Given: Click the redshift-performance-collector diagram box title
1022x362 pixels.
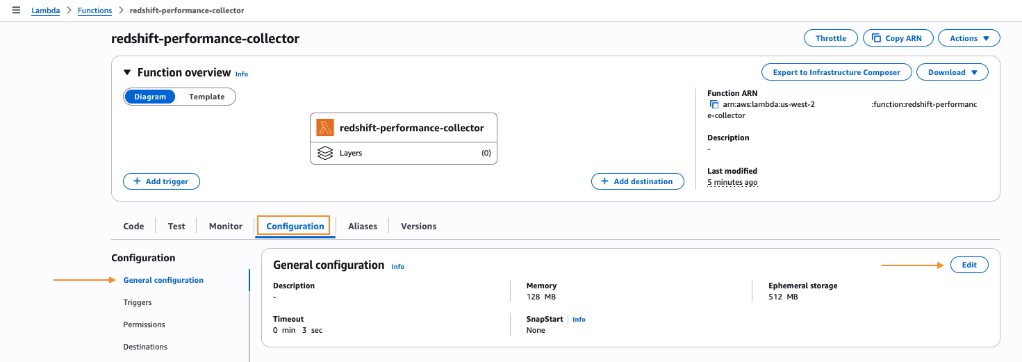Looking at the screenshot, I should (412, 128).
